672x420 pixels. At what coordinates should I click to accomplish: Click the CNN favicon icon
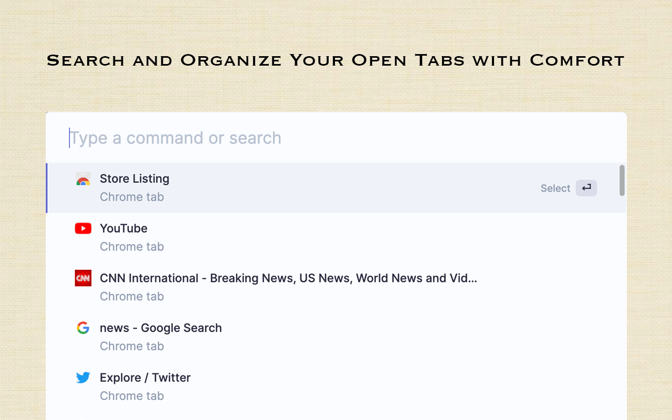tap(83, 278)
